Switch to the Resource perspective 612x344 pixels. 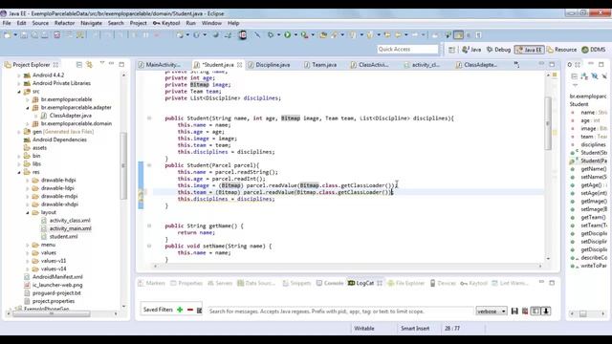point(561,50)
